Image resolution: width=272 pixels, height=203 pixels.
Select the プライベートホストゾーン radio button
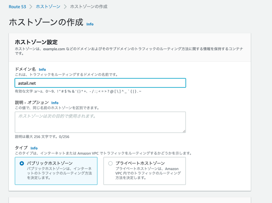click(x=110, y=163)
